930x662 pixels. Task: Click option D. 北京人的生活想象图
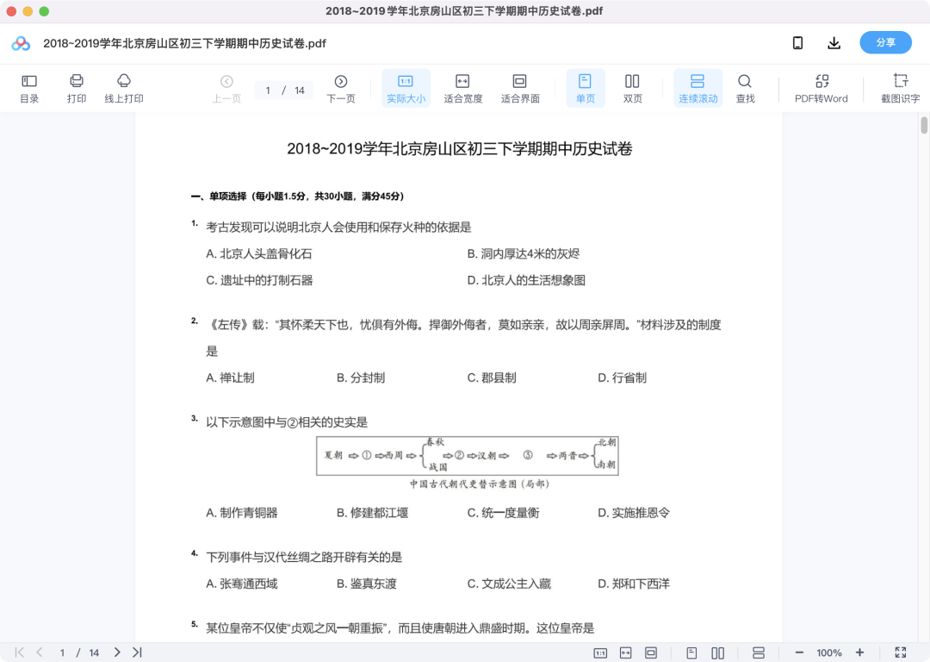[x=526, y=280]
